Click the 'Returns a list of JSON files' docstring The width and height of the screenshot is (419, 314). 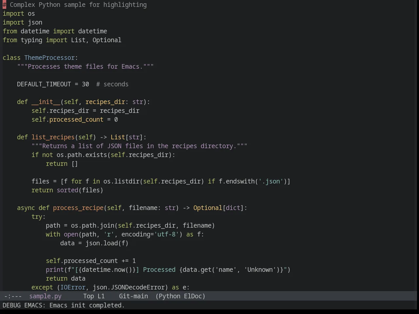pyautogui.click(x=139, y=146)
